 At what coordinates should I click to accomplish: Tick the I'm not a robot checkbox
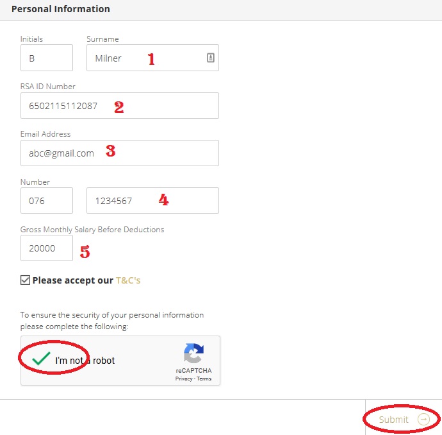coord(41,359)
